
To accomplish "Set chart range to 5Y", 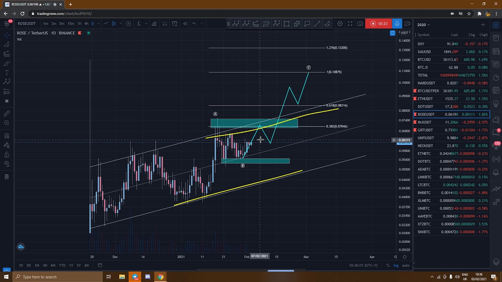I will coord(78,266).
